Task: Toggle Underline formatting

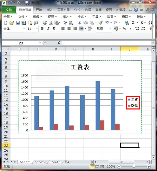Action: [54, 29]
